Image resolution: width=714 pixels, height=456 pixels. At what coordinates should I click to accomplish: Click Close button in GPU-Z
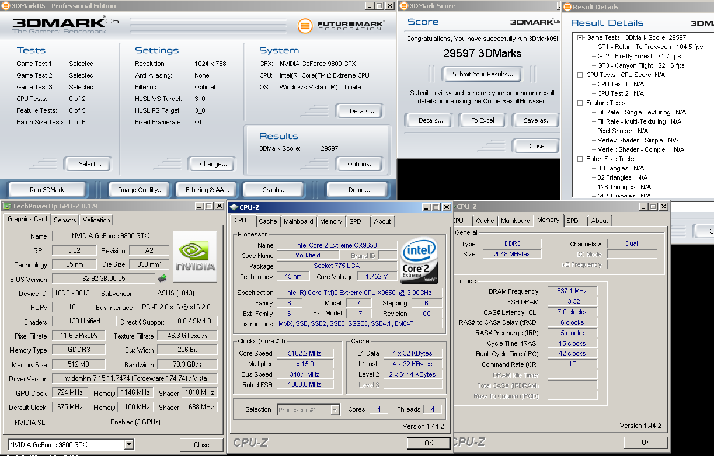[x=201, y=445]
